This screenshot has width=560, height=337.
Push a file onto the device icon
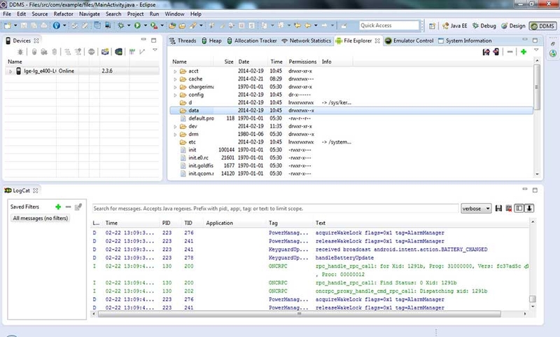click(496, 52)
